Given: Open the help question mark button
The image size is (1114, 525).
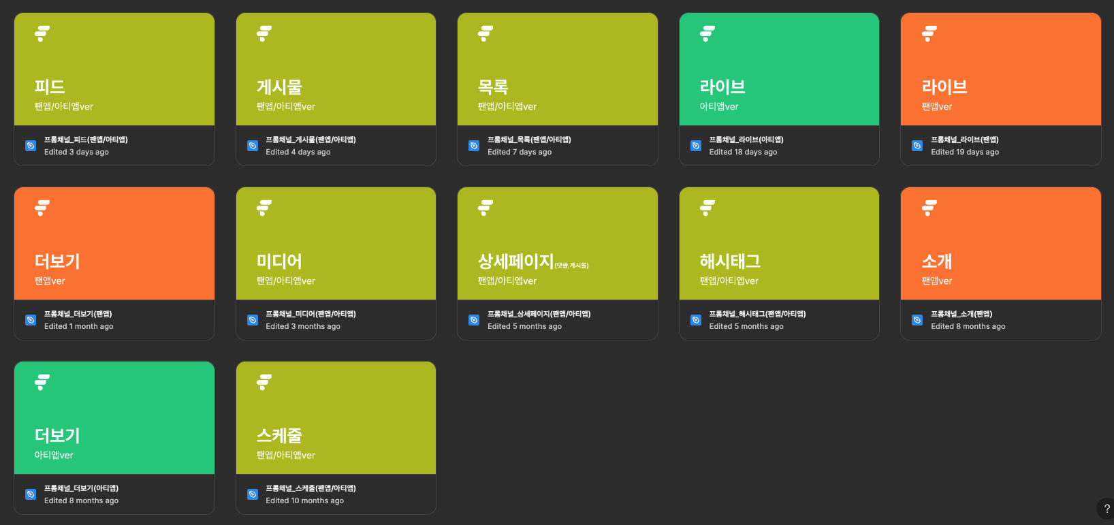Looking at the screenshot, I should (x=1107, y=509).
